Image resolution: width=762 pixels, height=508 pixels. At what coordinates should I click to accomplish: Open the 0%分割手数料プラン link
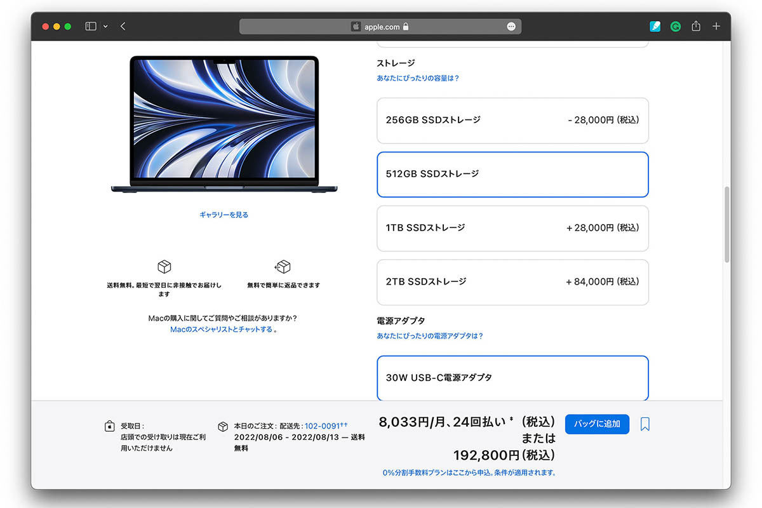click(x=469, y=472)
